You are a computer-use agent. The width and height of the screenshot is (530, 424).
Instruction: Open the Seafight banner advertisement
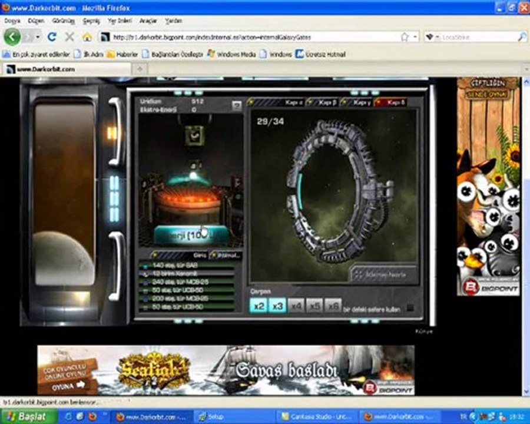[x=226, y=370]
